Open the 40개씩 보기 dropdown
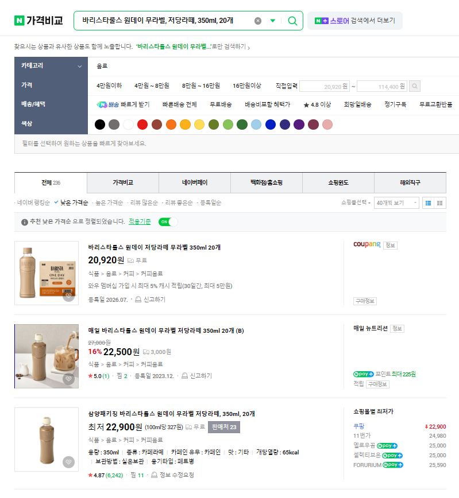The width and height of the screenshot is (459, 498). coord(396,203)
